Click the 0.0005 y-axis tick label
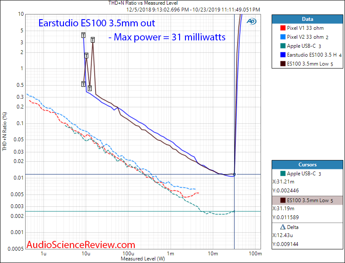The width and height of the screenshot is (345, 263). [16, 249]
